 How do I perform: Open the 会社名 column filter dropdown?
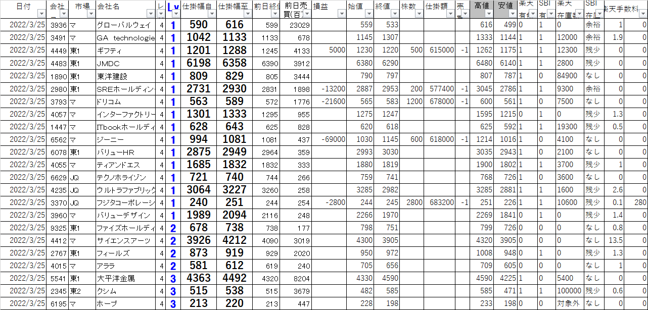pyautogui.click(x=150, y=15)
